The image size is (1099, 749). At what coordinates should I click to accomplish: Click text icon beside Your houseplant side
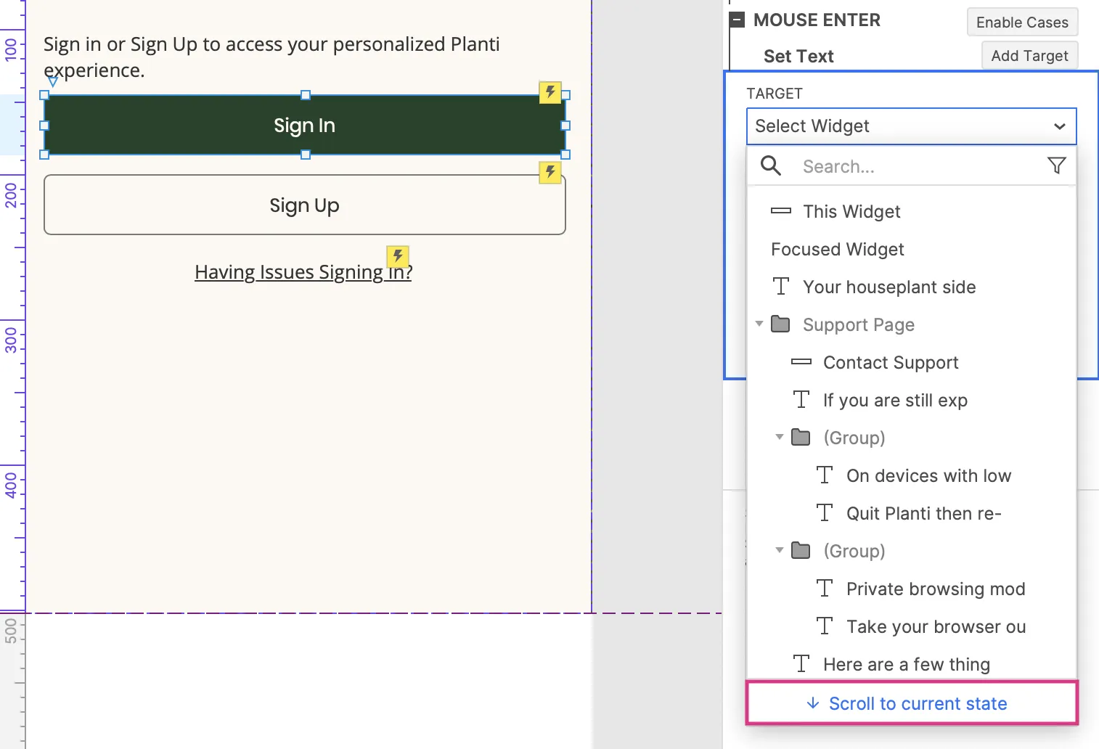click(781, 287)
